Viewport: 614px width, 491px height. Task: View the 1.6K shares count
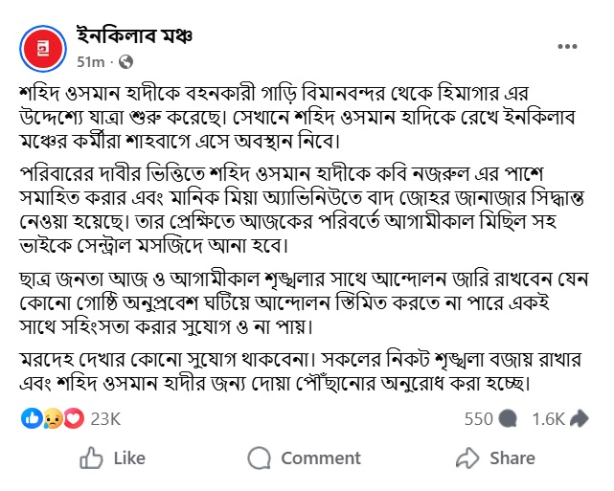tap(548, 418)
